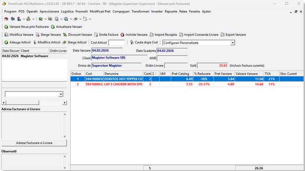Screen dimensions: 305x171
Task: Click the Cod Articol input field
Action: (116, 43)
